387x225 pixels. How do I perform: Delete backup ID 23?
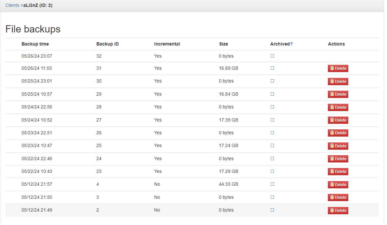(338, 172)
